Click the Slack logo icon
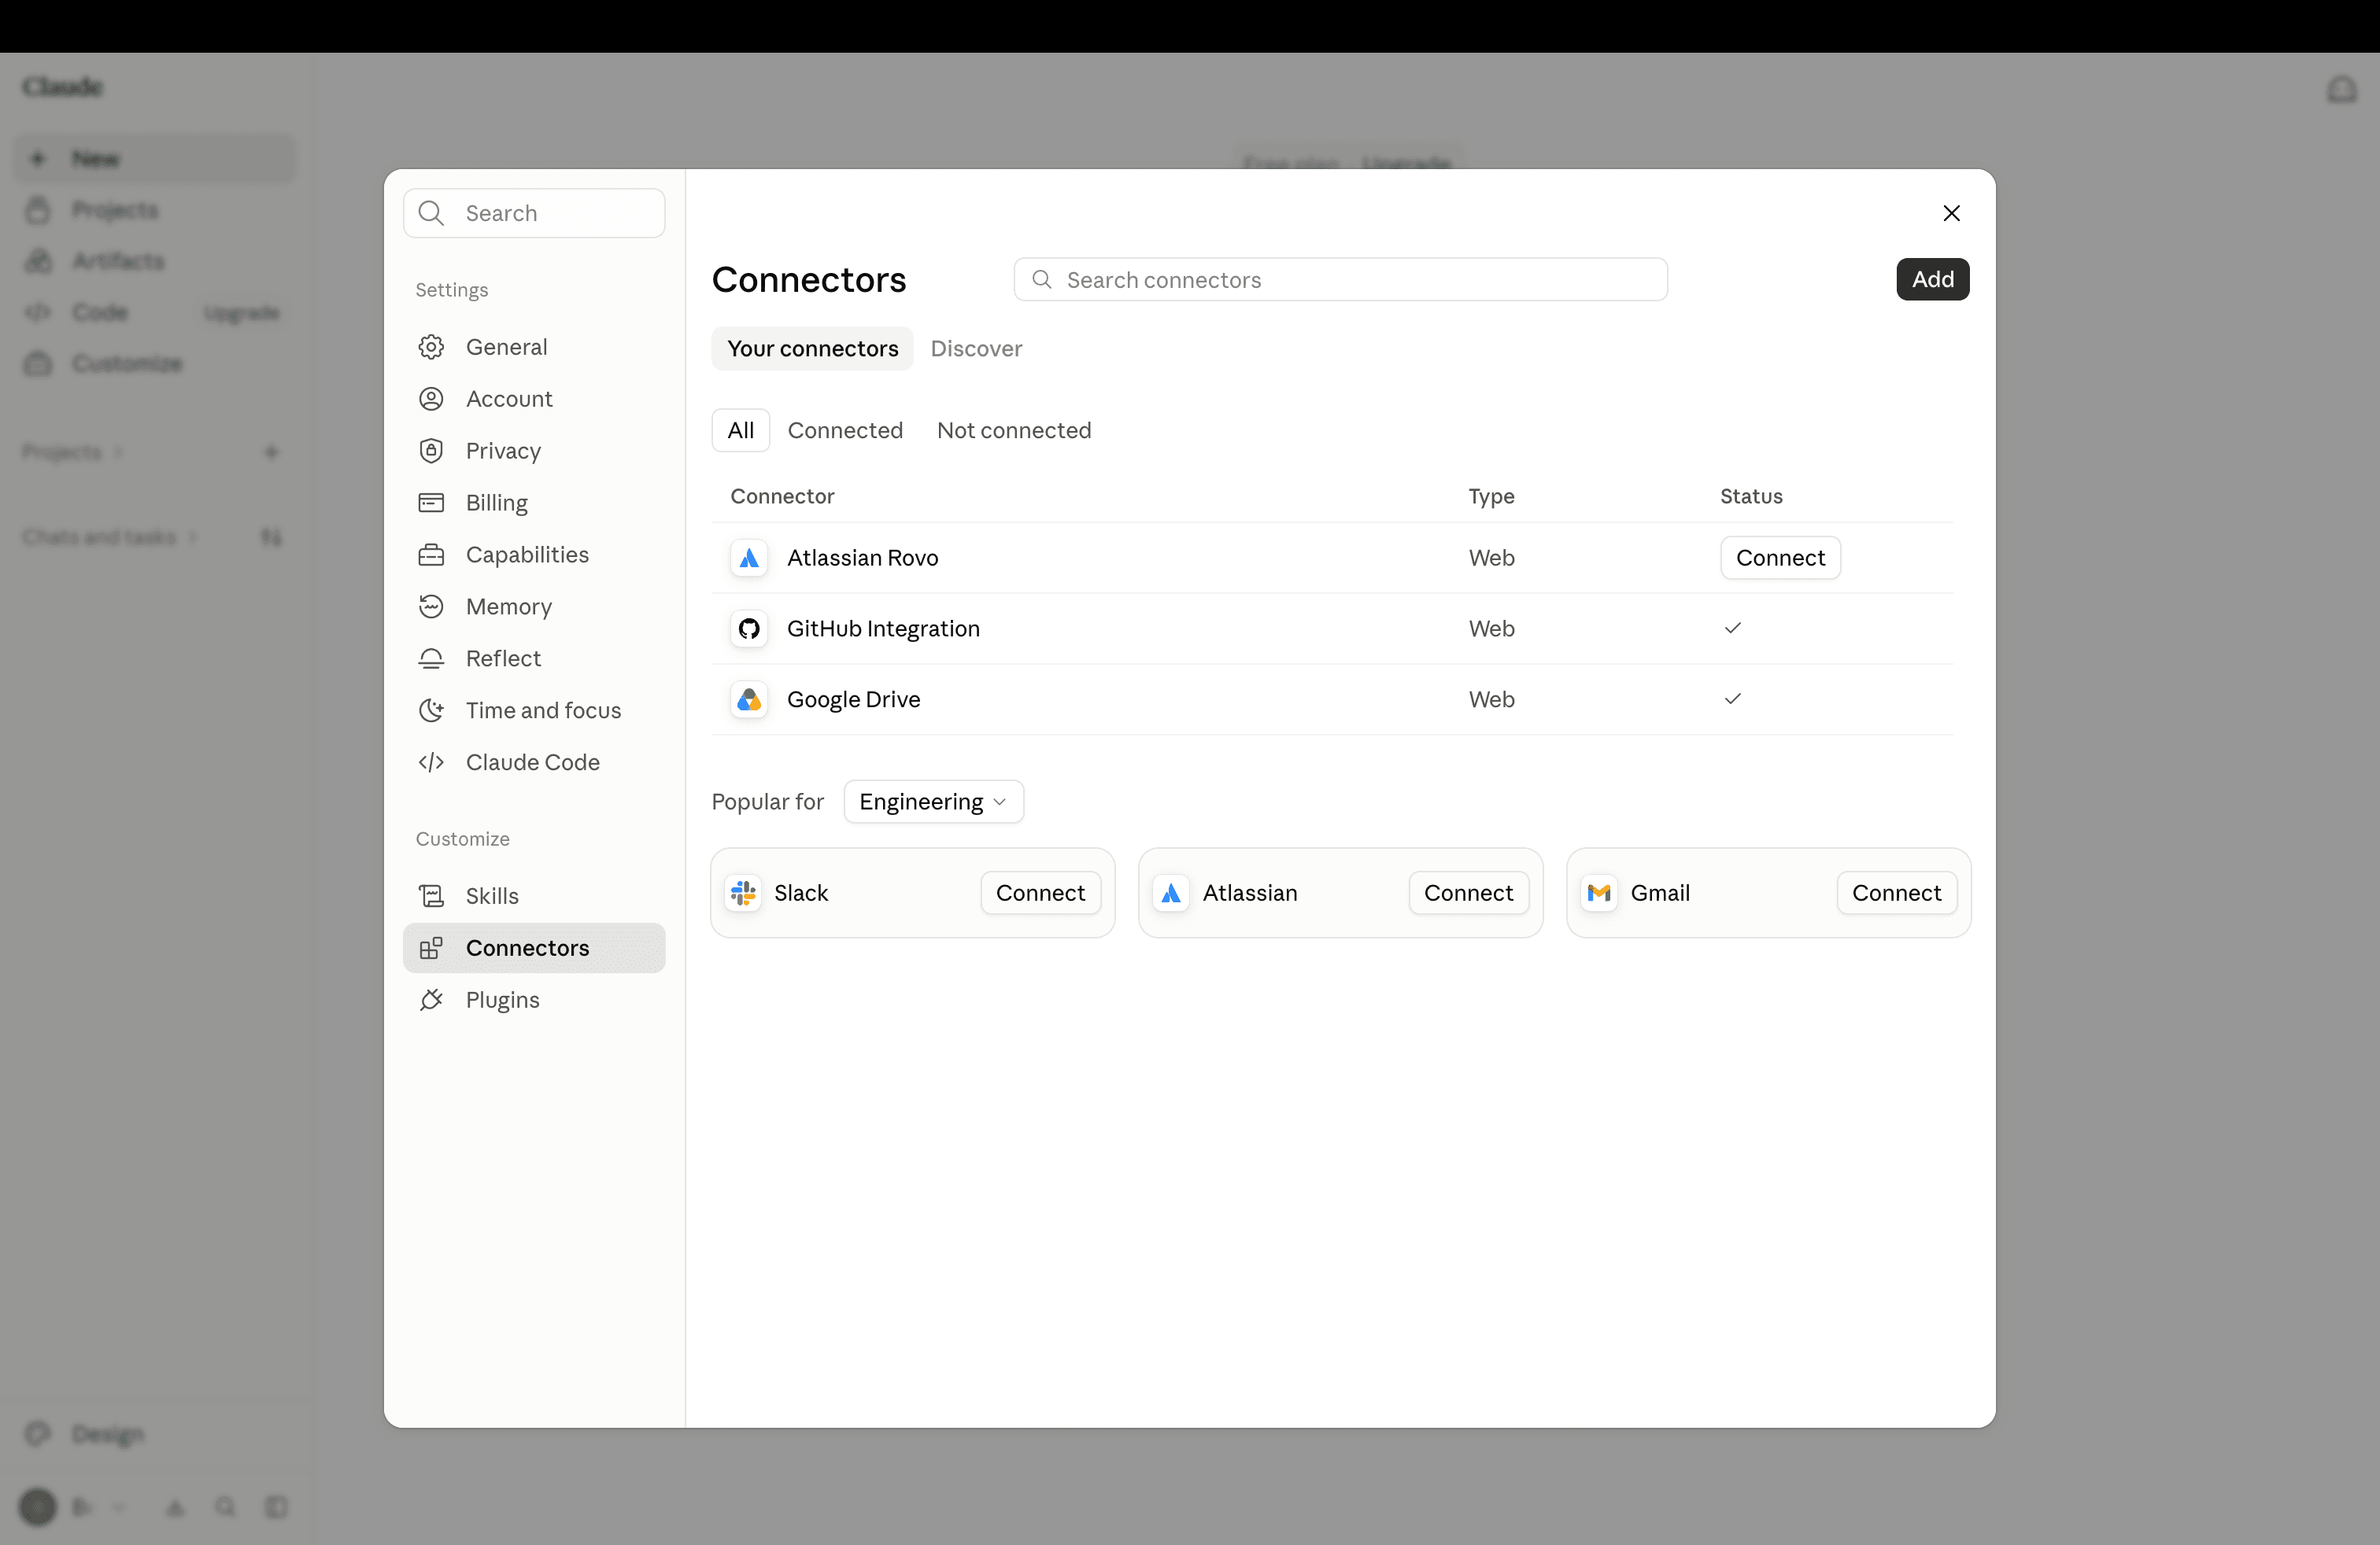This screenshot has width=2380, height=1545. pos(743,894)
